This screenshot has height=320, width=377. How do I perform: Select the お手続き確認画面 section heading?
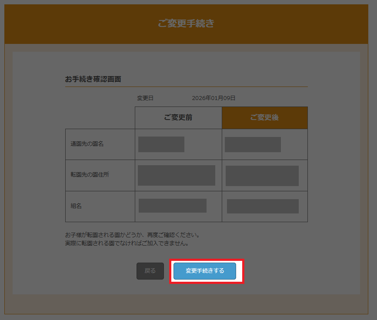tap(93, 79)
